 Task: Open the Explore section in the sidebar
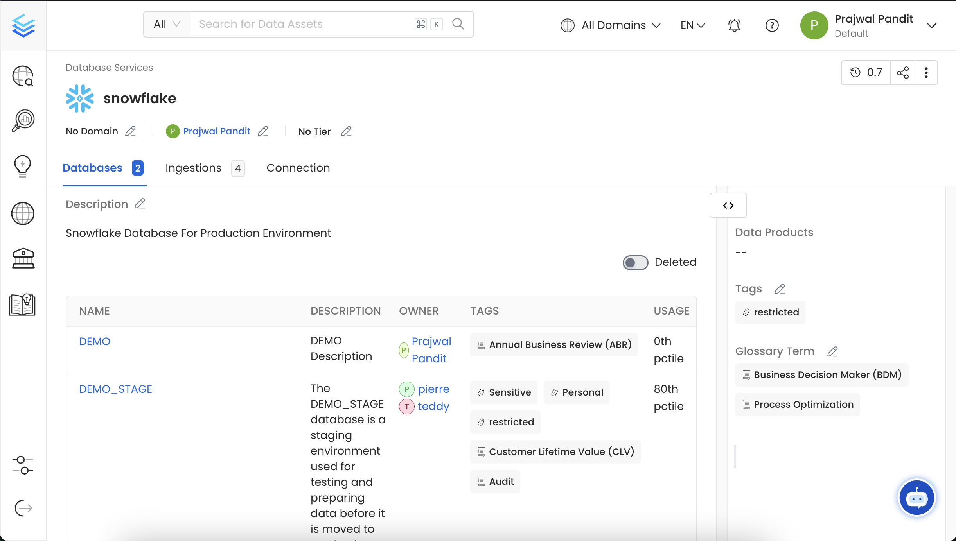coord(22,76)
